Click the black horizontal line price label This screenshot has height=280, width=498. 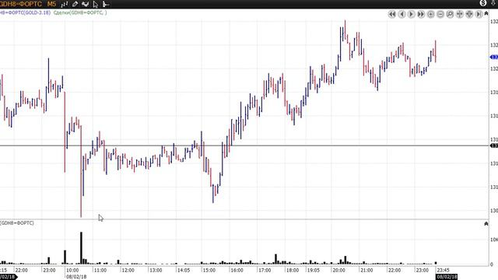point(494,145)
